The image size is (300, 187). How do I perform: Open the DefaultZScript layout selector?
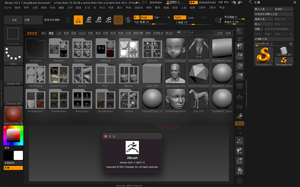[207, 2]
